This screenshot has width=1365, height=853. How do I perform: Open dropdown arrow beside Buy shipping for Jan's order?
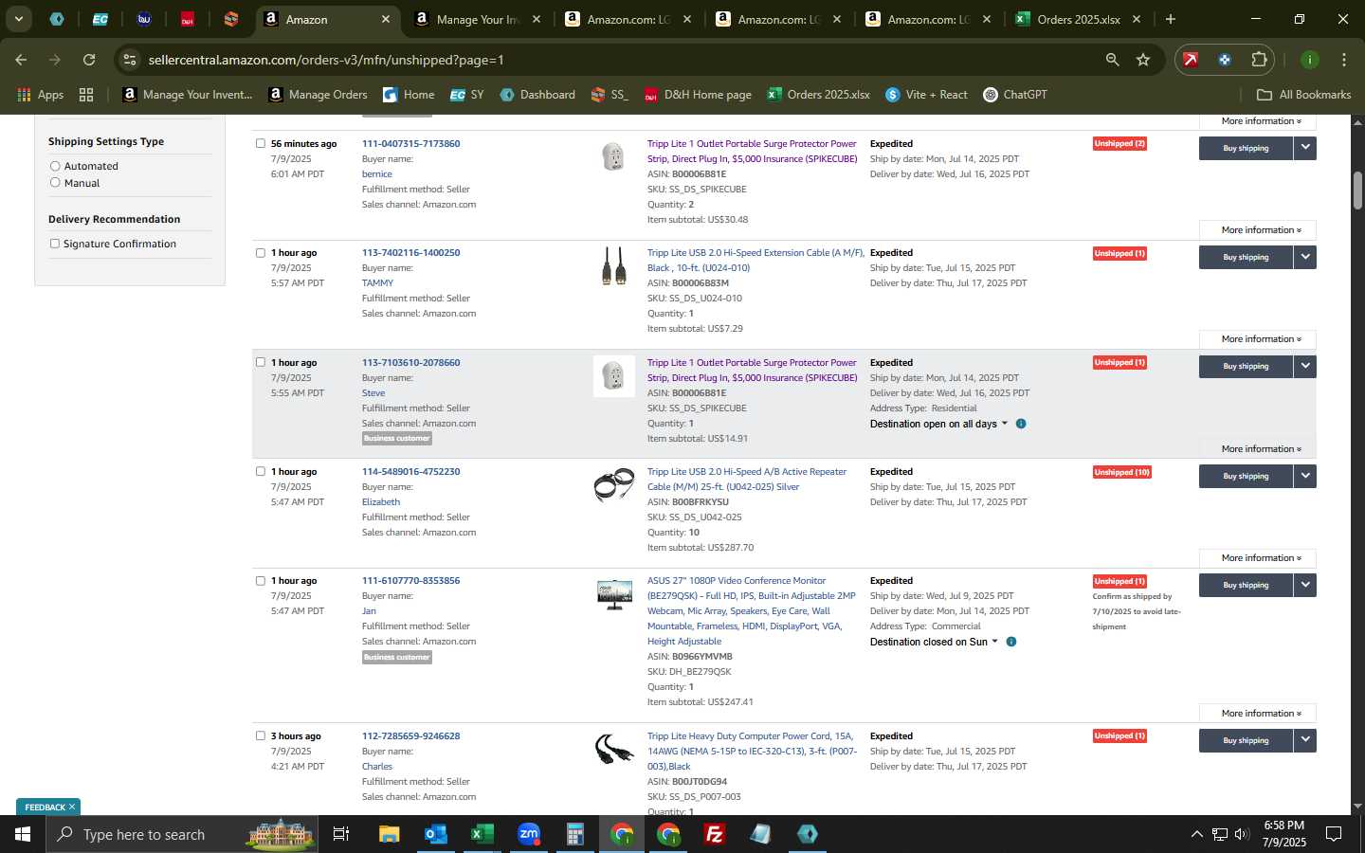coord(1305,585)
